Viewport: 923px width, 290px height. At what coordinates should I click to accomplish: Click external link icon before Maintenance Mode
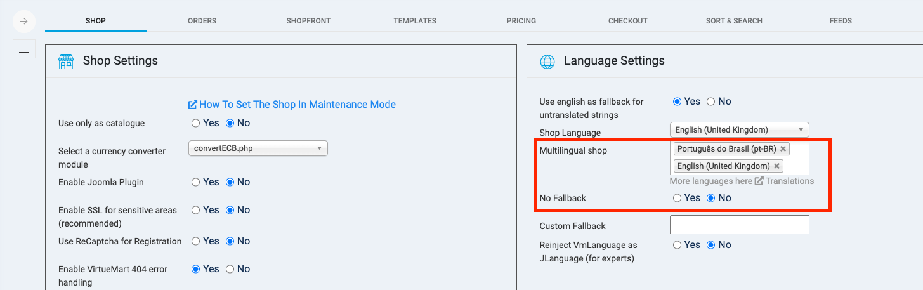(x=193, y=105)
